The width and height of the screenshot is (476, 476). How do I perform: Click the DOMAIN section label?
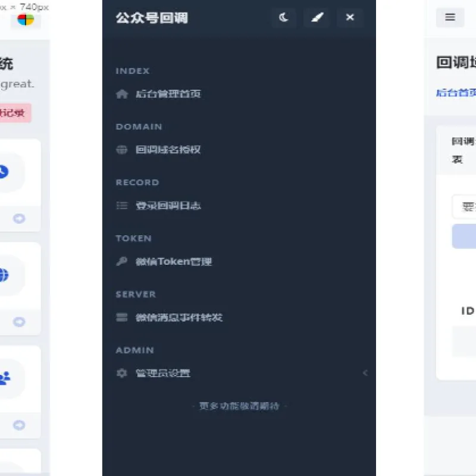click(x=139, y=127)
